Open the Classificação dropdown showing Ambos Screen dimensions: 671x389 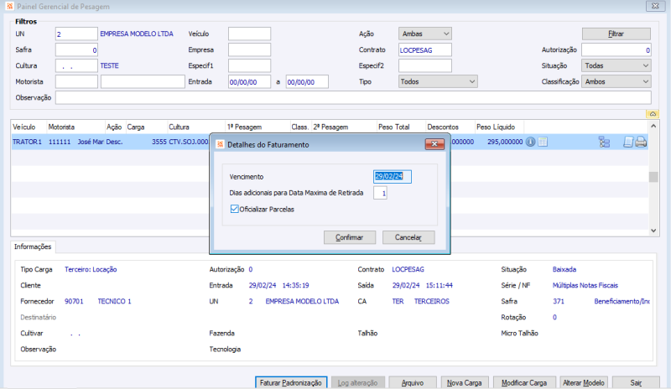click(616, 81)
